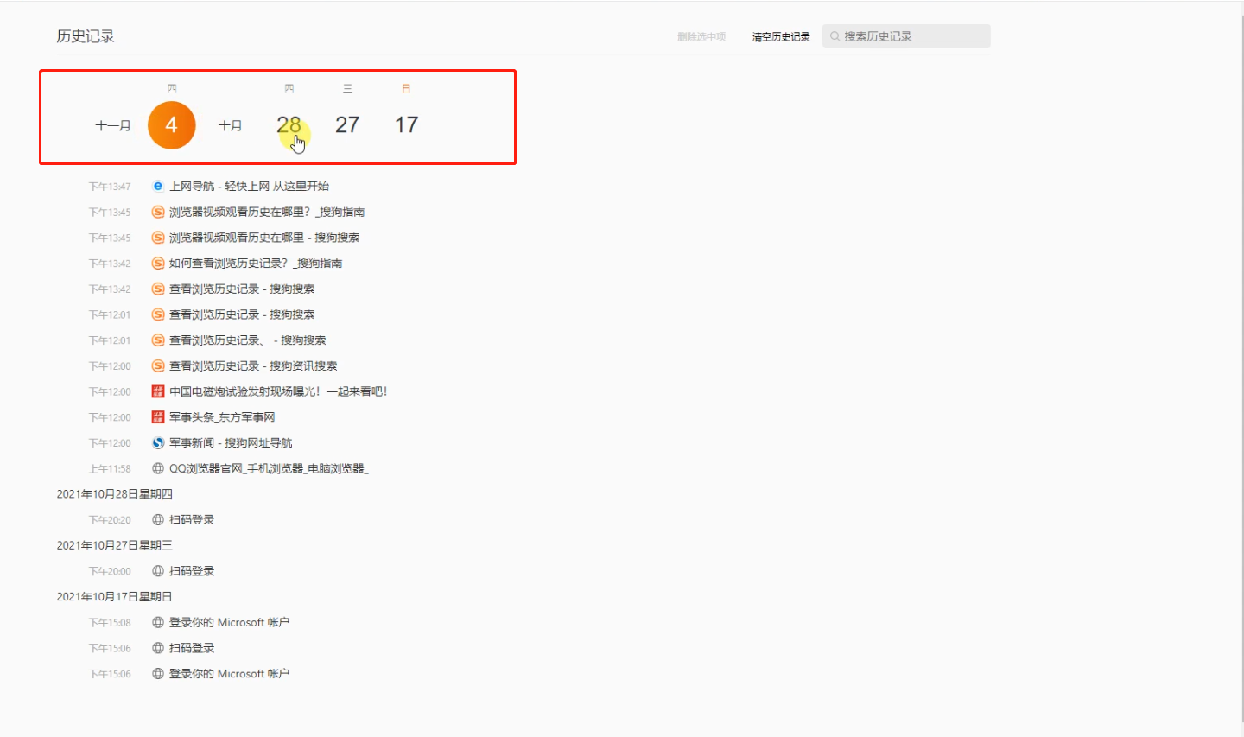The image size is (1244, 737).
Task: Open 上网导航 - 轻快上网 从这里开始 link
Action: point(249,186)
